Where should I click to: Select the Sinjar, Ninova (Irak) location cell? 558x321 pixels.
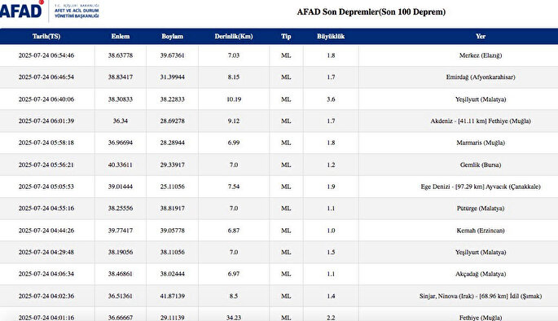pos(481,296)
